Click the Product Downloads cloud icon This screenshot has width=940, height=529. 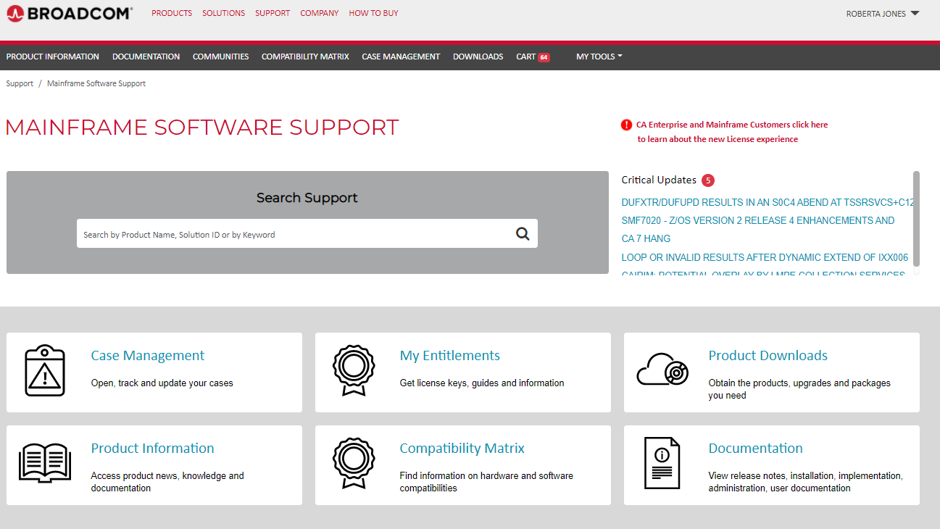[x=662, y=371]
